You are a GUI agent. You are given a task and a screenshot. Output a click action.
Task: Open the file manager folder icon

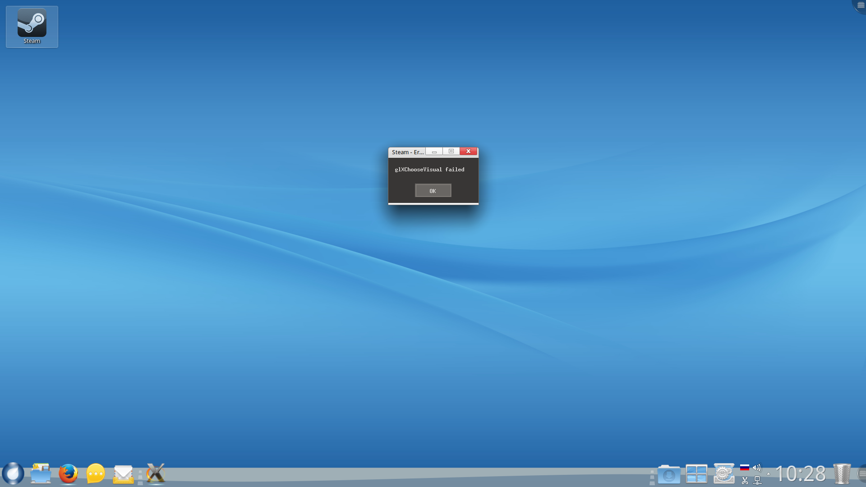[x=41, y=473]
